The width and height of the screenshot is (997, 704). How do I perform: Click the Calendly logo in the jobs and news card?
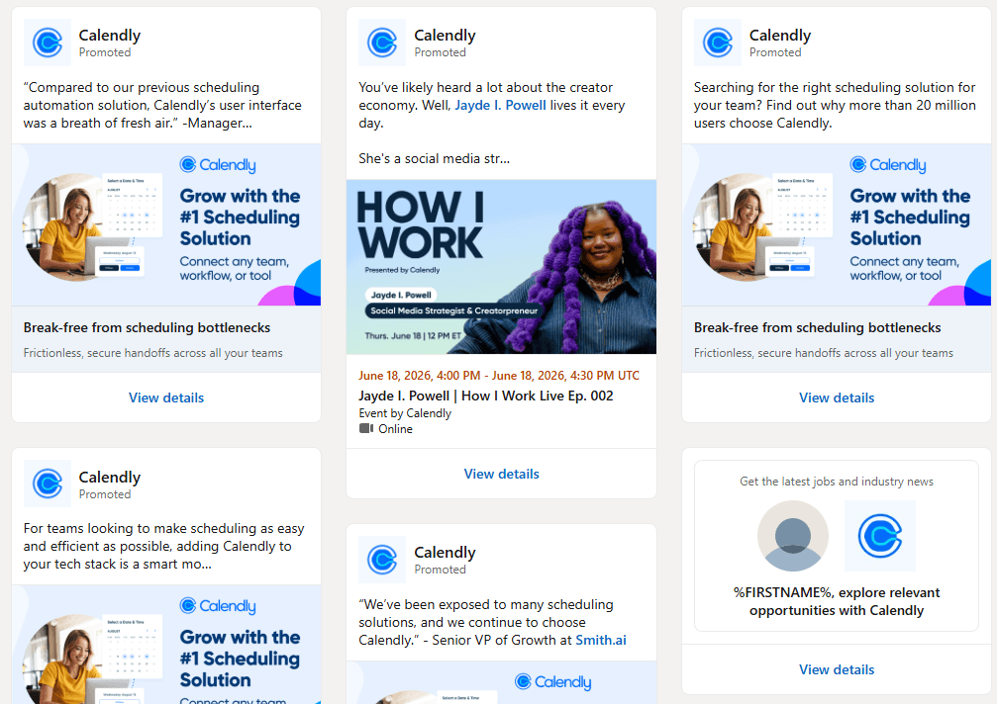[880, 536]
